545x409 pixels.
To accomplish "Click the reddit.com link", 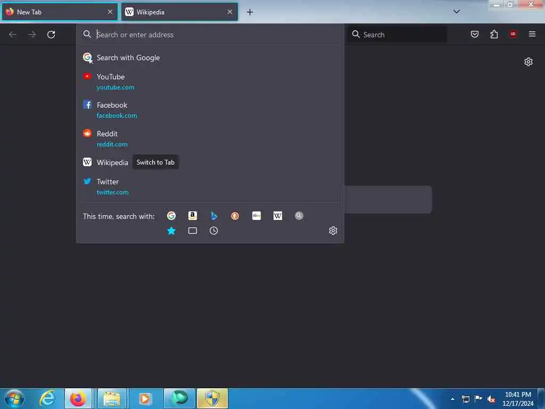I will [x=112, y=144].
